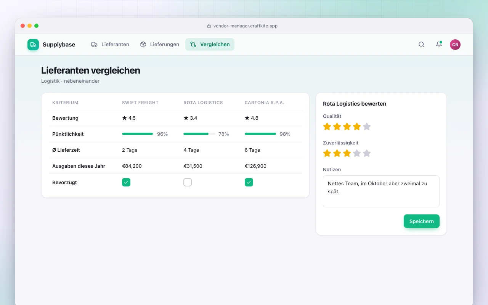Open the CB user avatar
This screenshot has width=488, height=305.
455,45
